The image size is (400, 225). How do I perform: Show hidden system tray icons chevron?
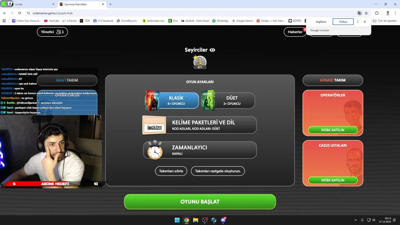coord(355,220)
